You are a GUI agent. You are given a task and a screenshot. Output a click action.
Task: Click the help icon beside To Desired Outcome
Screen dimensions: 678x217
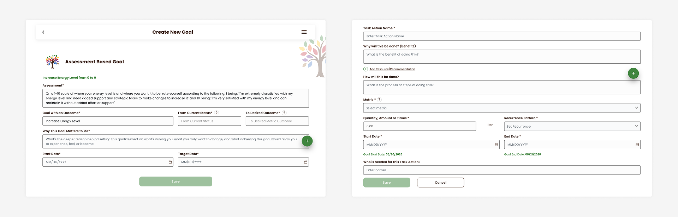(284, 113)
